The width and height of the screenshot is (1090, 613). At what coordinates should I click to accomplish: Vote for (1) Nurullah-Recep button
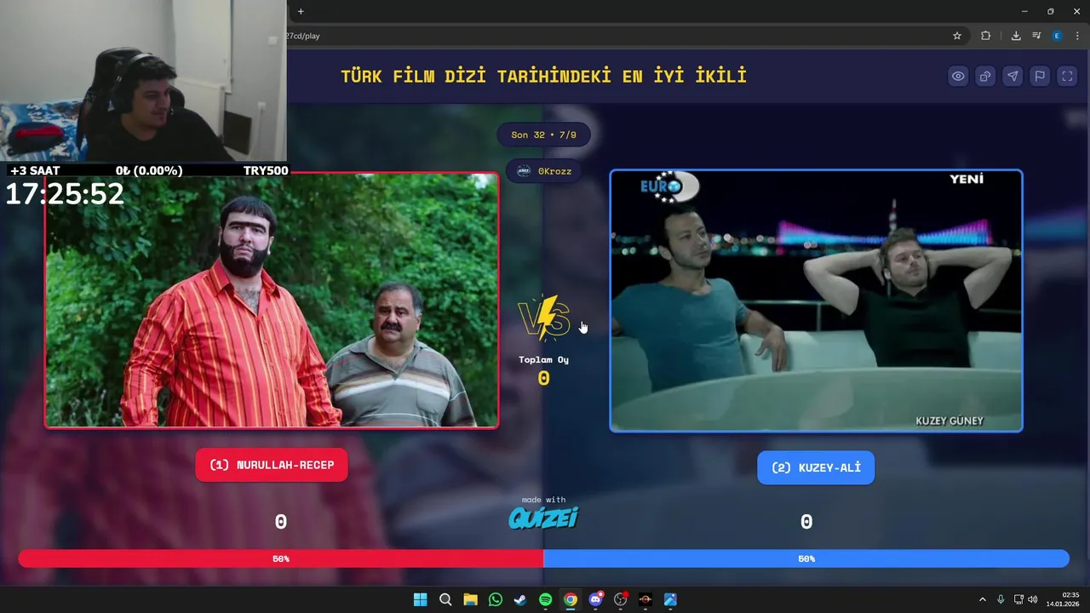point(272,465)
